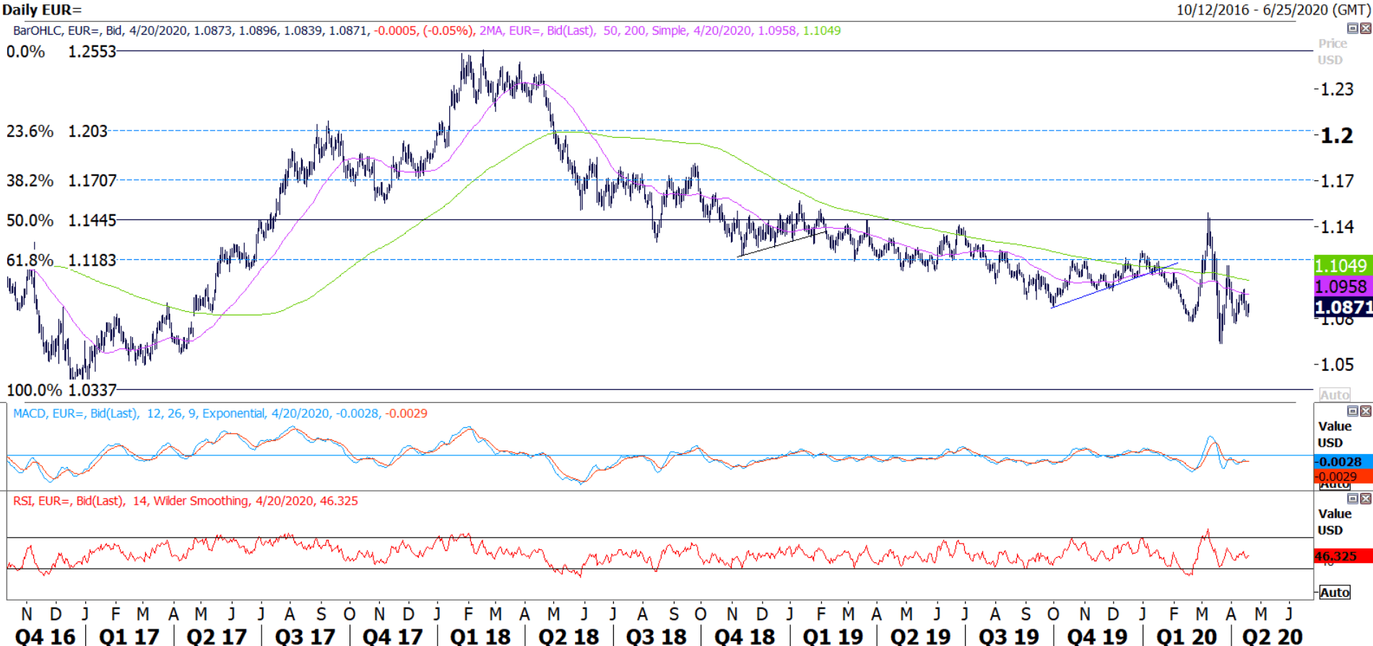Select the 50.0% Fibonacci level label
Screen dimensions: 1373x646
(30, 221)
